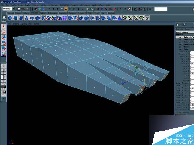Toggle select by component type mode icon

click(44, 9)
